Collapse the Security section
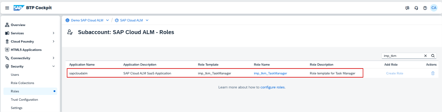The image size is (442, 112). (53, 66)
